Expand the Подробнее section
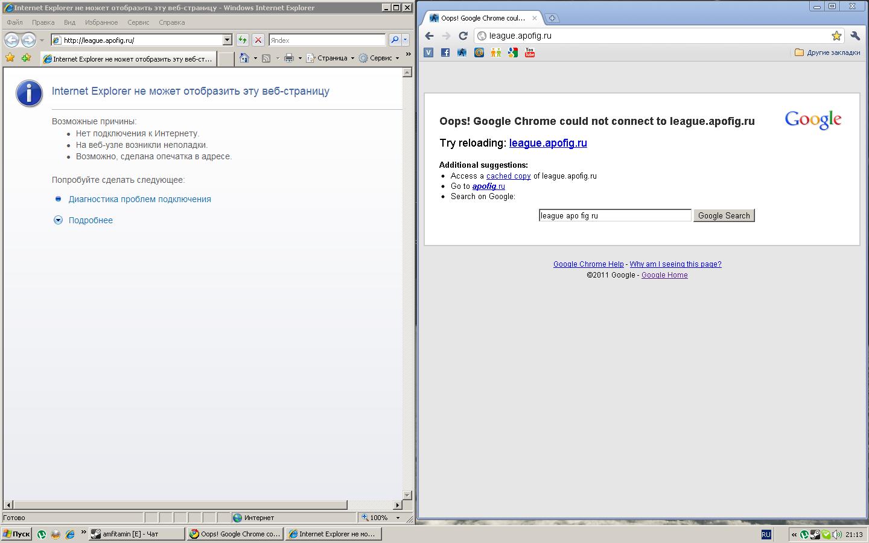Viewport: 869px width, 543px height. pyautogui.click(x=91, y=220)
